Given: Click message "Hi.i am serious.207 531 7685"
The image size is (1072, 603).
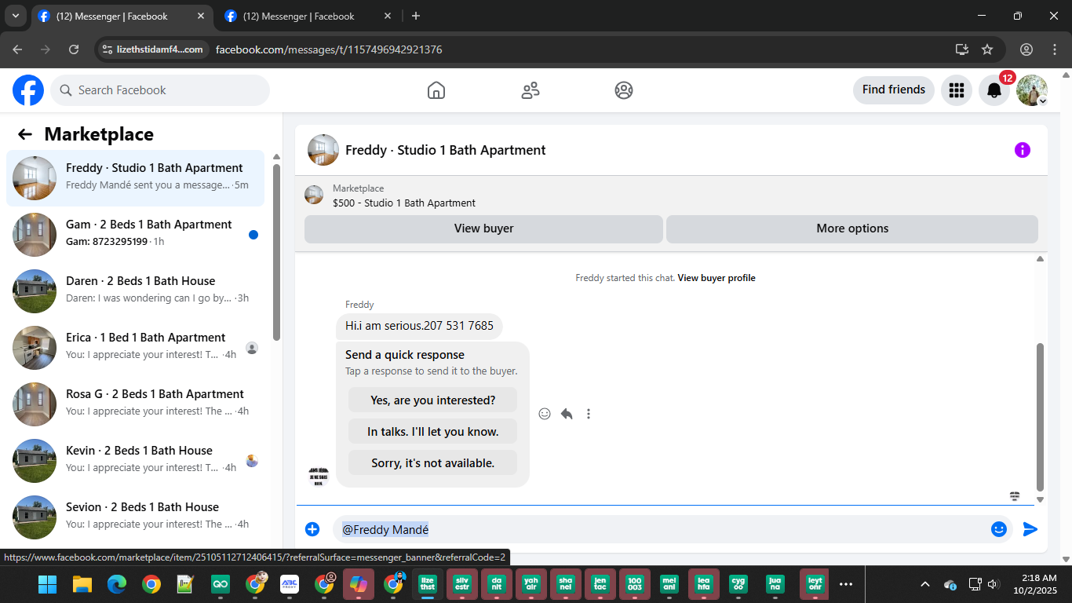Looking at the screenshot, I should 419,326.
